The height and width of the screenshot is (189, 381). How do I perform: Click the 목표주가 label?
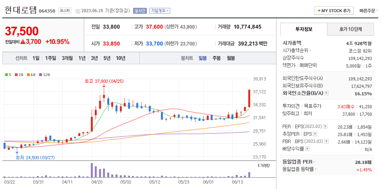pos(313,106)
